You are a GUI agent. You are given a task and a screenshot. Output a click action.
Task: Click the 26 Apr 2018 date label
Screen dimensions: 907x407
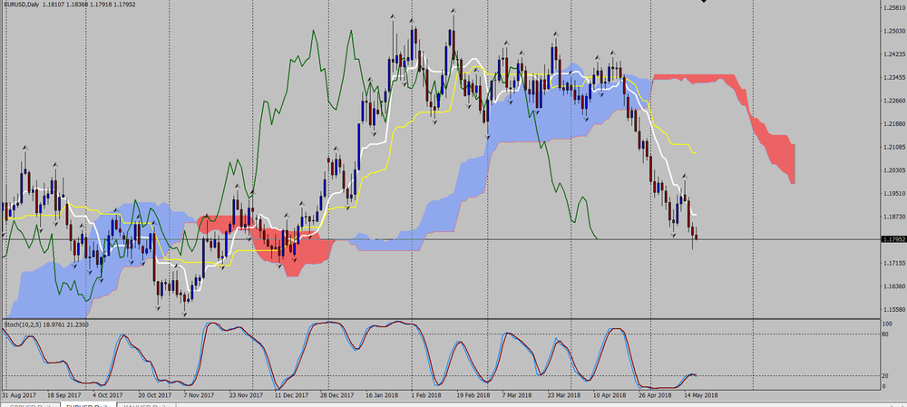click(x=656, y=395)
